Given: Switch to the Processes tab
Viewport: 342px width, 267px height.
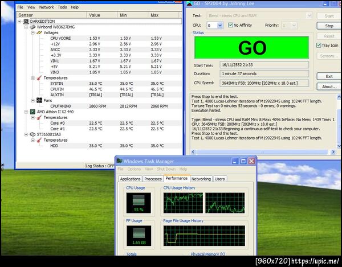Looking at the screenshot, I should 153,179.
